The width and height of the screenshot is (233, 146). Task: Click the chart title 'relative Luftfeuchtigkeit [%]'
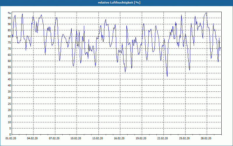click(119, 3)
